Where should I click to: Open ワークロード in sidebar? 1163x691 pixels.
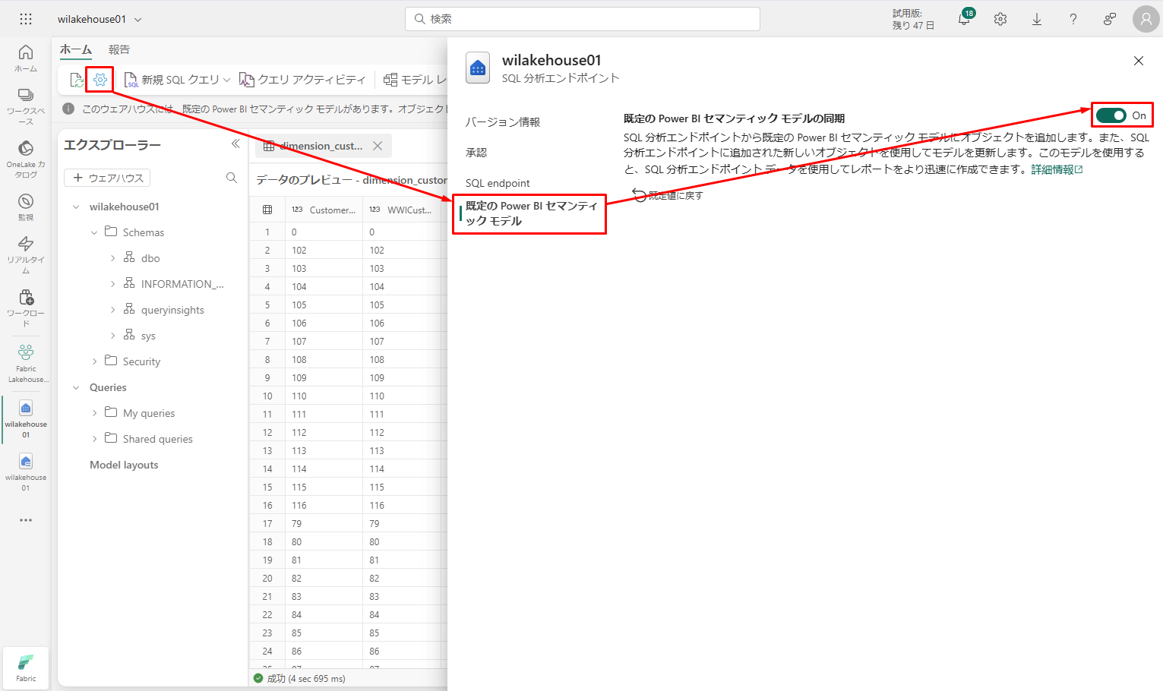26,308
